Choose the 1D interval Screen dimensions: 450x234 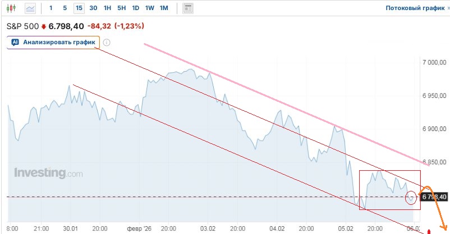click(x=135, y=8)
